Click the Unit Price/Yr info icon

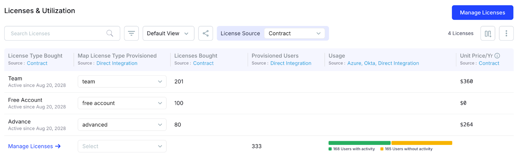497,56
